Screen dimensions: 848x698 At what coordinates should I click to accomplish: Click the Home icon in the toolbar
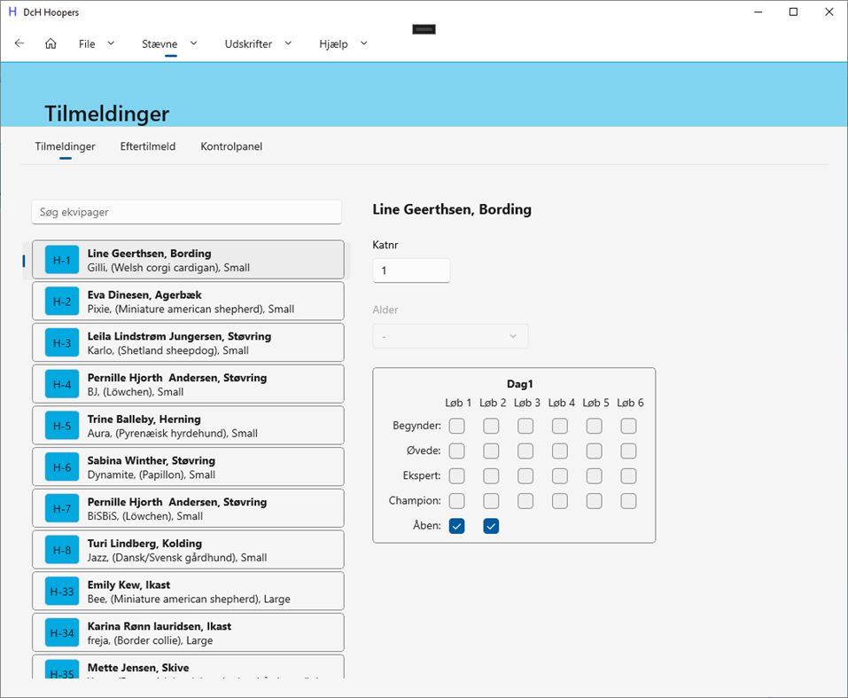(51, 43)
